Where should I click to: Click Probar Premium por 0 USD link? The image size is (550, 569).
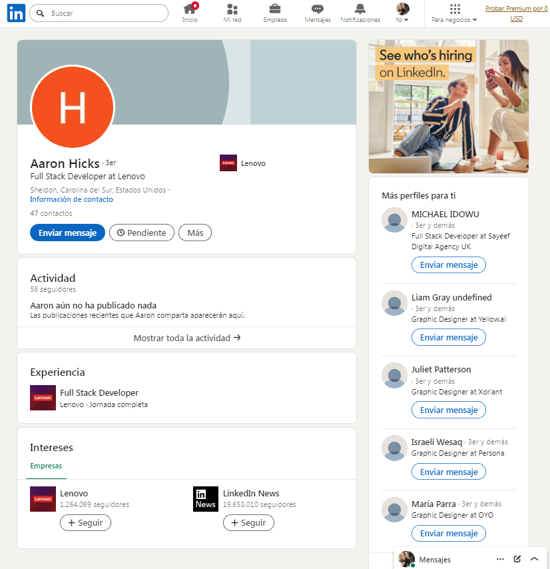[516, 13]
